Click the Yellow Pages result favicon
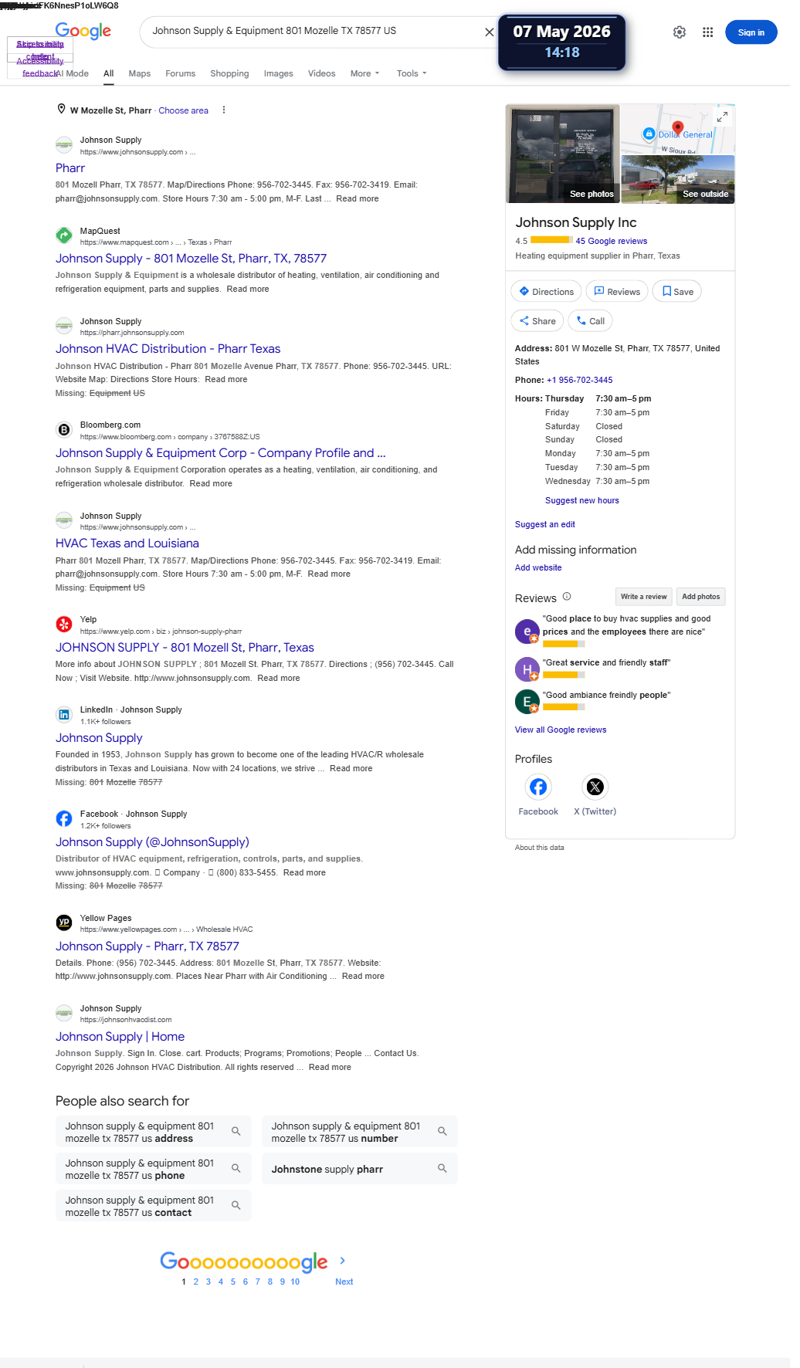Image resolution: width=800 pixels, height=1368 pixels. tap(64, 923)
